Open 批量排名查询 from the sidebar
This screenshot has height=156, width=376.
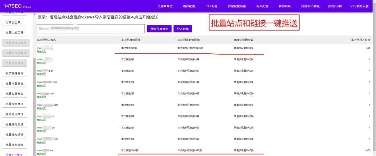(14, 83)
